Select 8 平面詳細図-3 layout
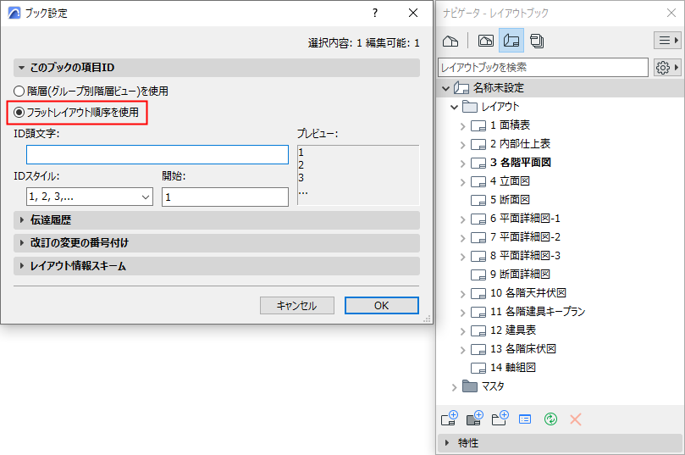The width and height of the screenshot is (685, 455). (525, 256)
